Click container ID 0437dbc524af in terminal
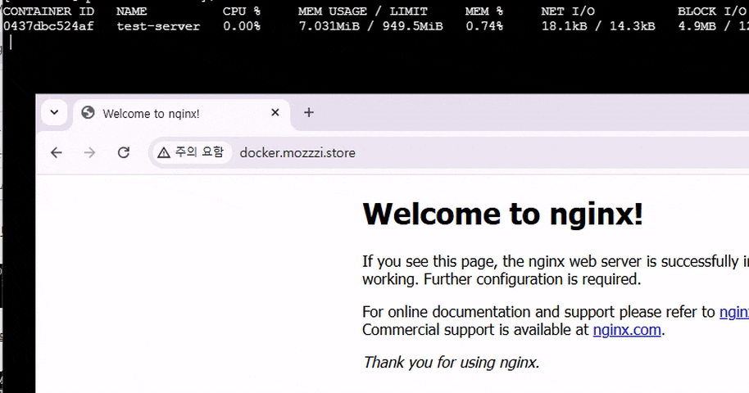This screenshot has width=749, height=393. [48, 25]
